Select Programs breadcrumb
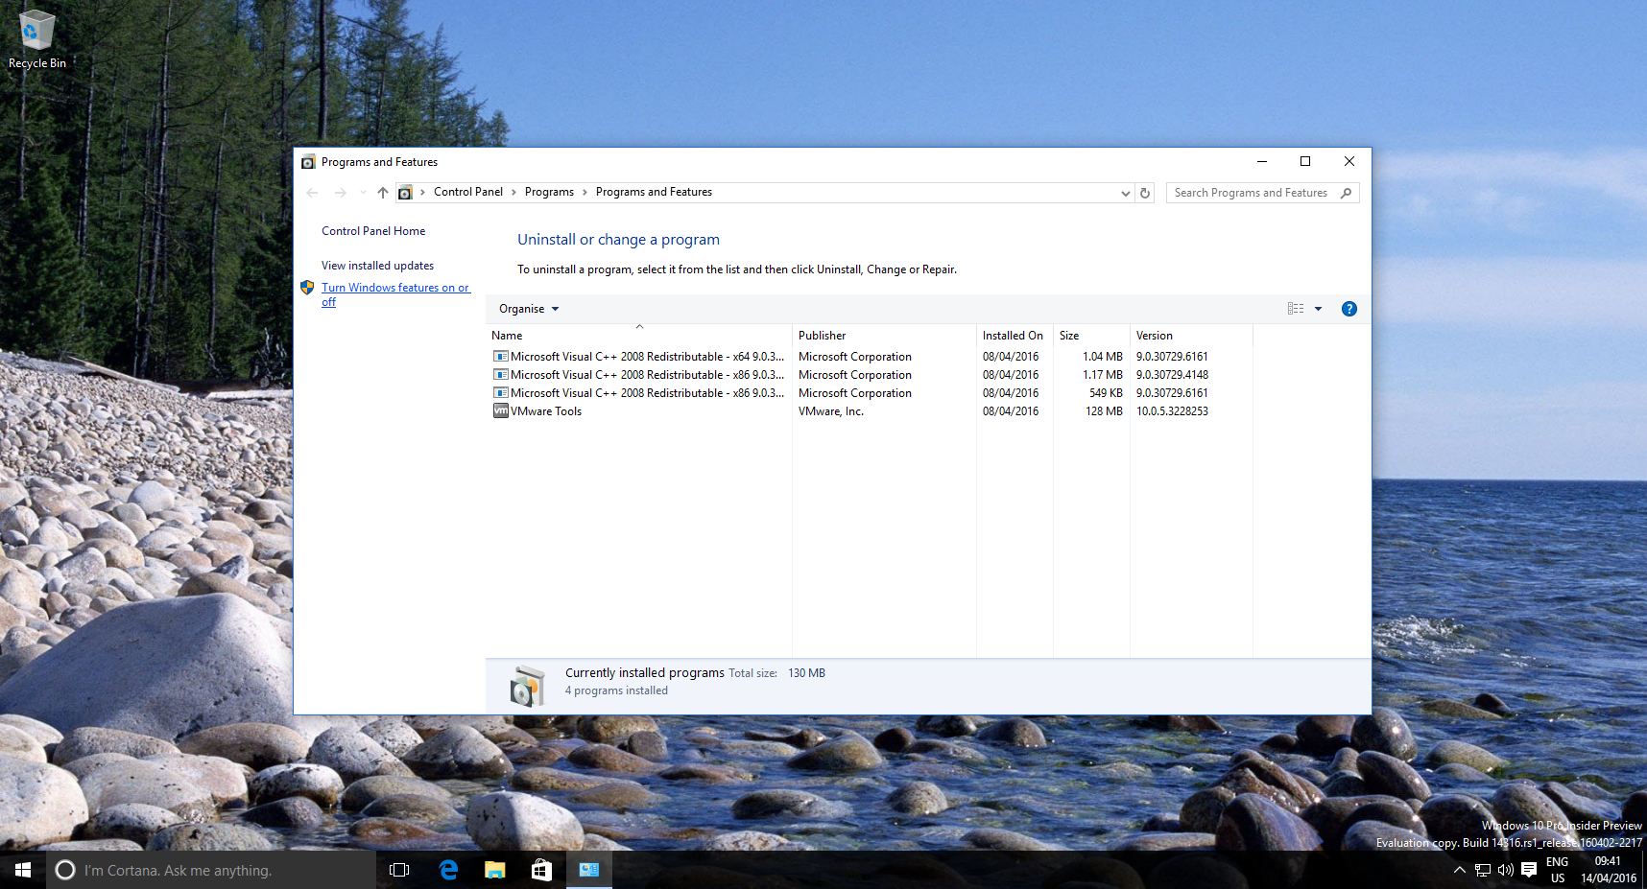 pyautogui.click(x=549, y=192)
